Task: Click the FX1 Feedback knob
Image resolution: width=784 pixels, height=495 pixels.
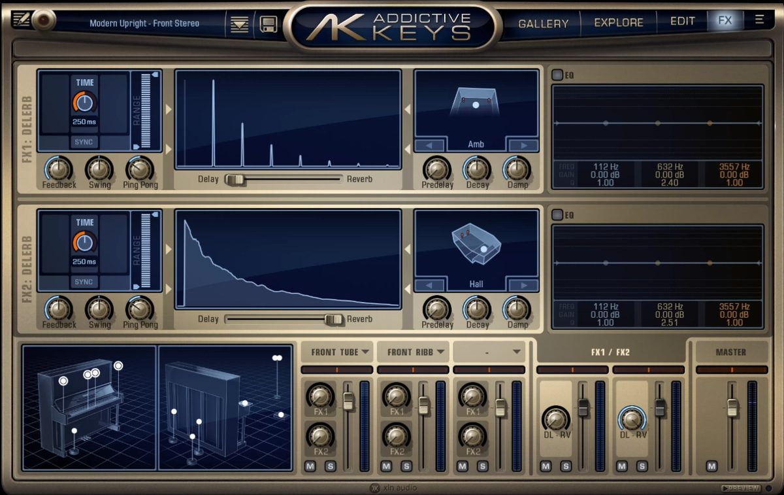Action: [x=59, y=169]
